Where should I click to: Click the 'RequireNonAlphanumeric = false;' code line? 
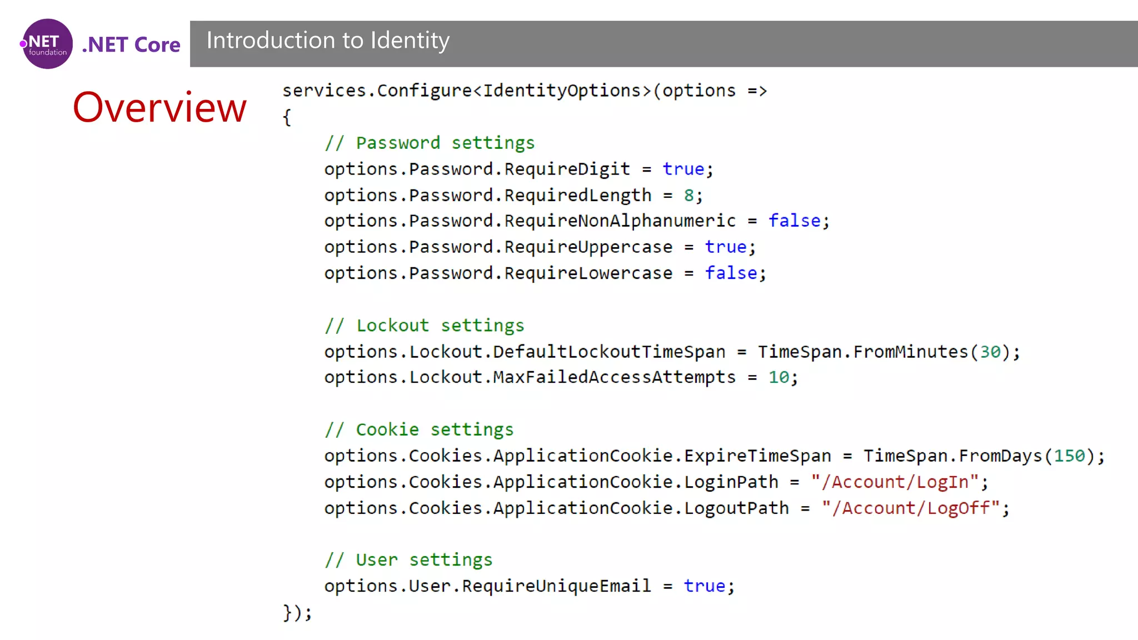tap(577, 221)
